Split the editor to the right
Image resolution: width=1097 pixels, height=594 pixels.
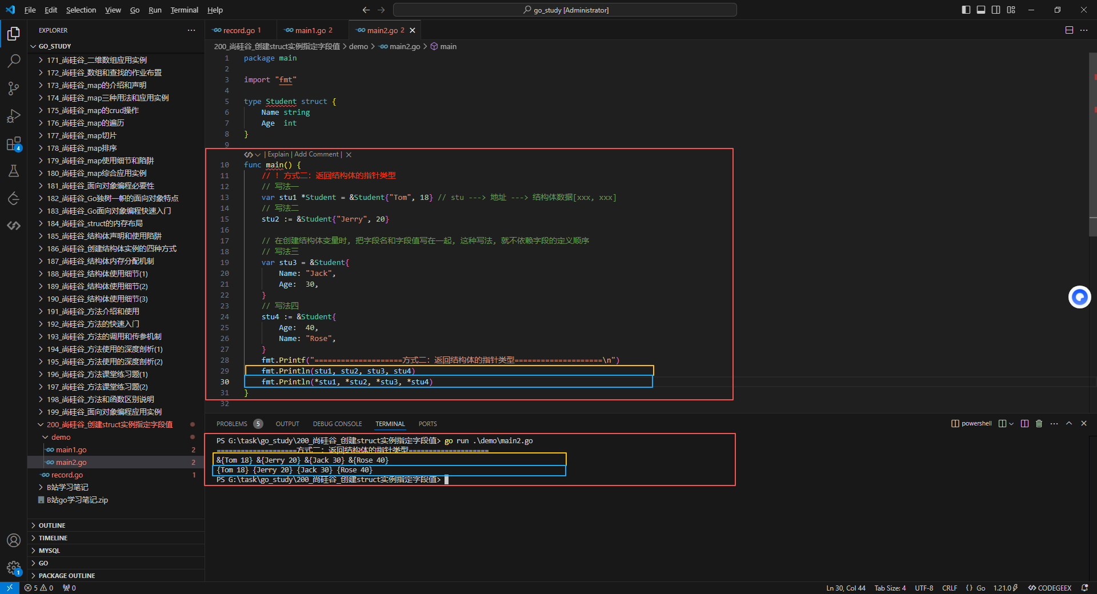tap(1069, 30)
